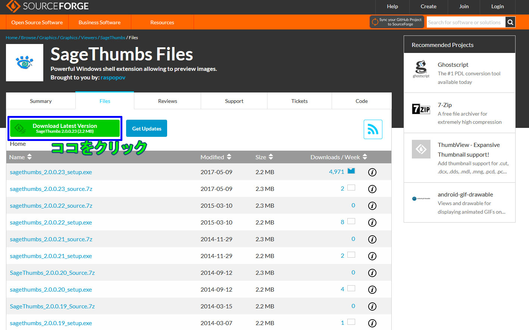
Task: Open the Tickets tab
Action: (300, 101)
